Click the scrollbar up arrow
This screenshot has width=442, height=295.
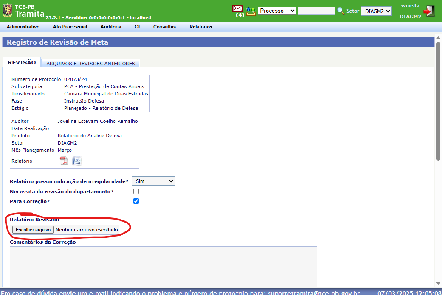click(438, 38)
